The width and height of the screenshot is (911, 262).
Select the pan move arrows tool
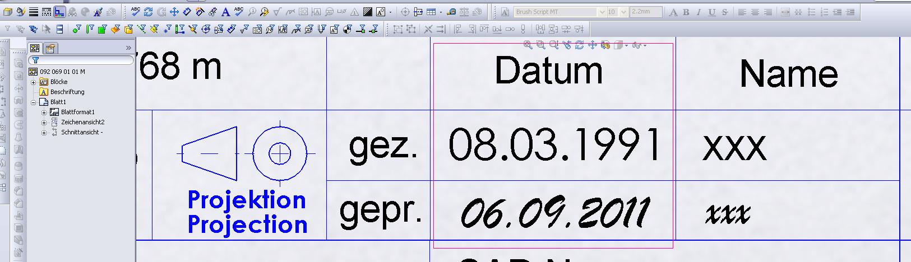[174, 12]
